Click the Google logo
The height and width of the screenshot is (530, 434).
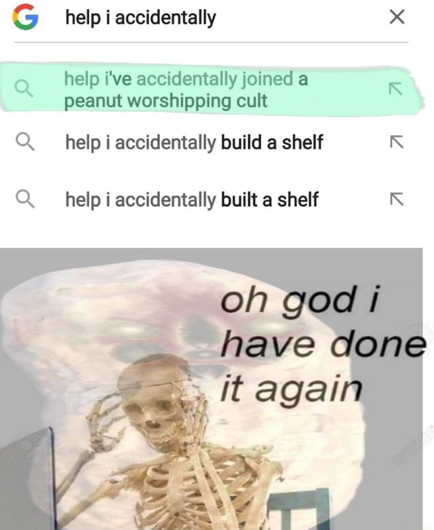coord(25,17)
